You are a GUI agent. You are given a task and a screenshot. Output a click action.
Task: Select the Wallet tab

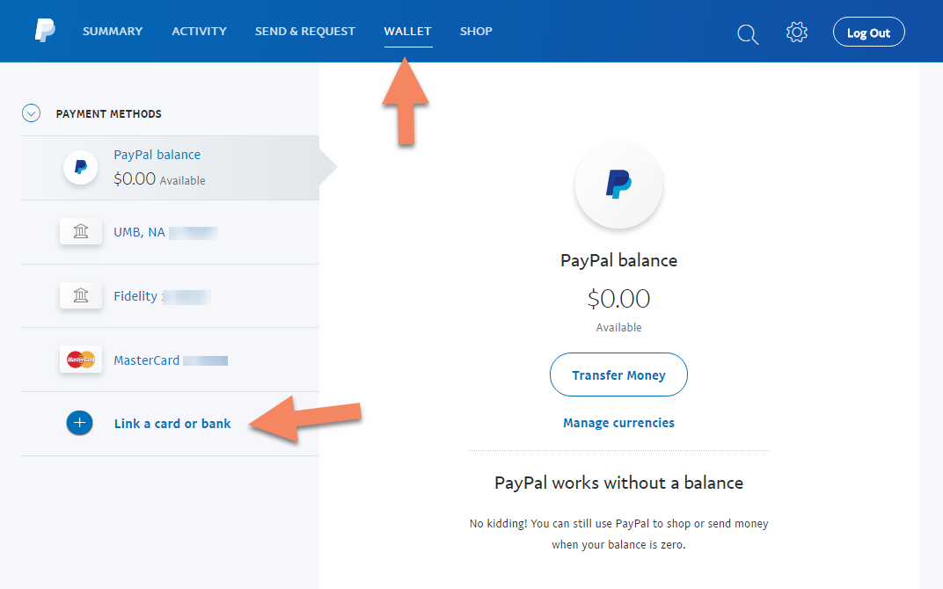[x=408, y=32]
